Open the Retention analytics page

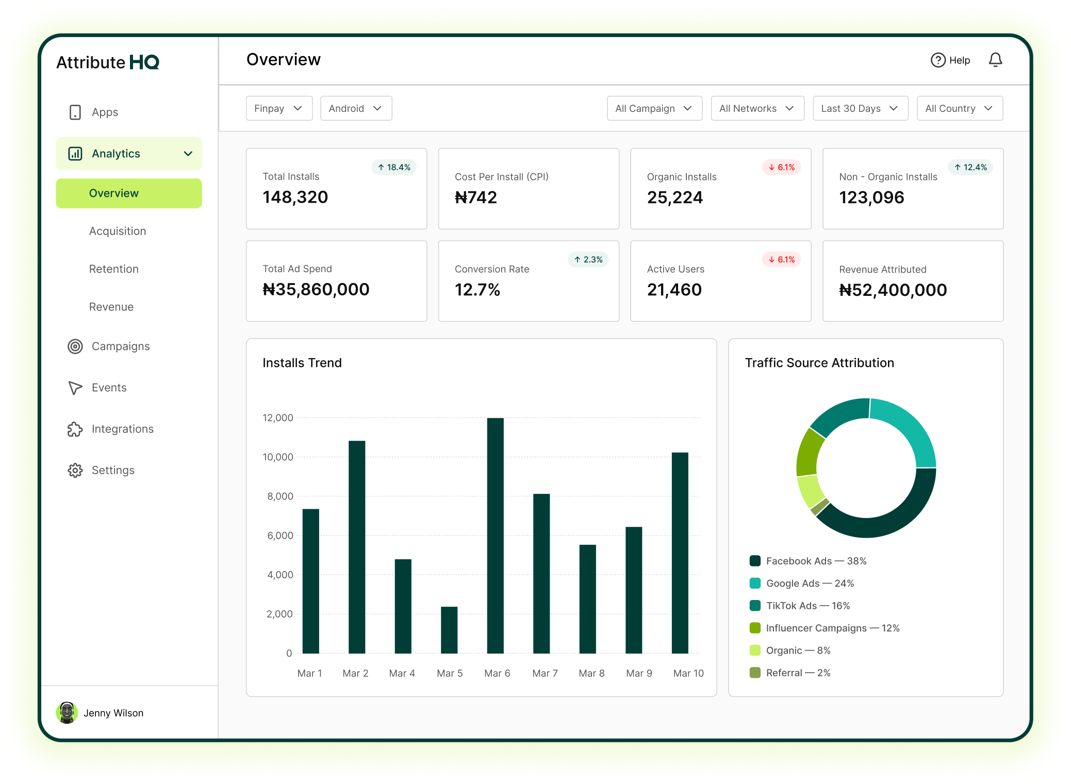113,269
